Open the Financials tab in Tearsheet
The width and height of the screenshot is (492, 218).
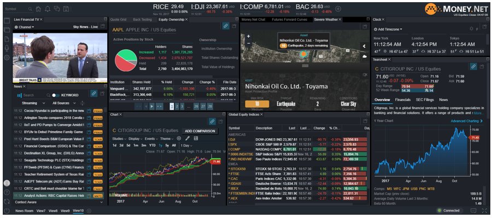click(403, 100)
